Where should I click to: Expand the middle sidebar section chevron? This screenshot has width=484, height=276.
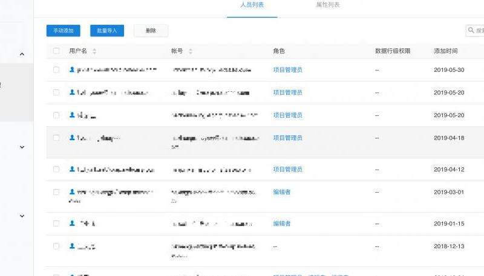point(22,147)
